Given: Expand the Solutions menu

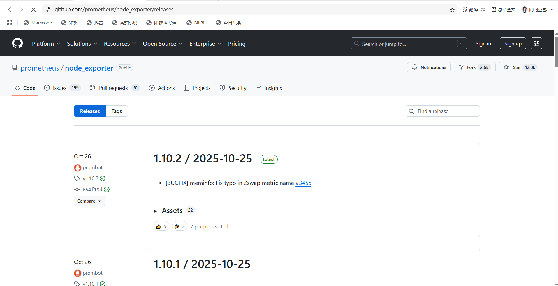Looking at the screenshot, I should point(82,44).
